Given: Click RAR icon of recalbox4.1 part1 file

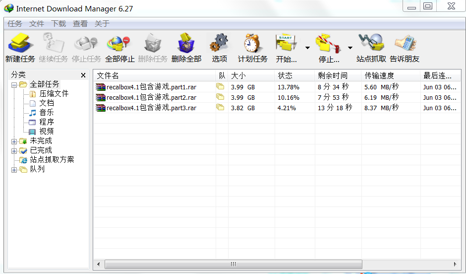Looking at the screenshot, I should pyautogui.click(x=101, y=87).
